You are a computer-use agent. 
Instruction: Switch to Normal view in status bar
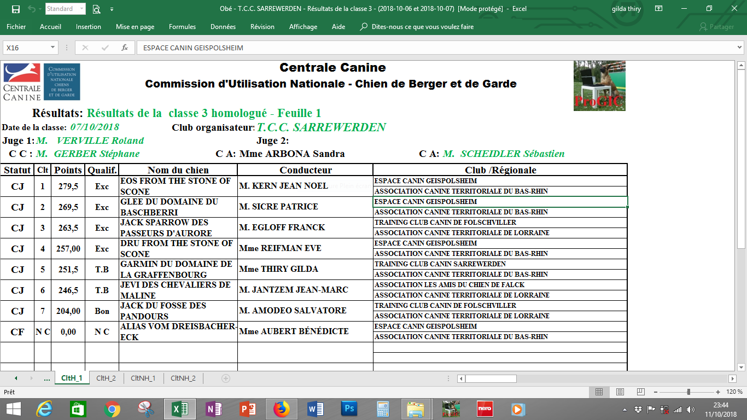(x=599, y=392)
